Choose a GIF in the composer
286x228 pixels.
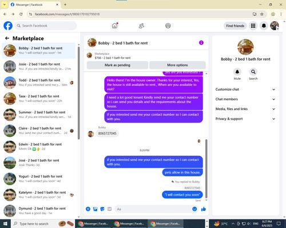click(109, 209)
